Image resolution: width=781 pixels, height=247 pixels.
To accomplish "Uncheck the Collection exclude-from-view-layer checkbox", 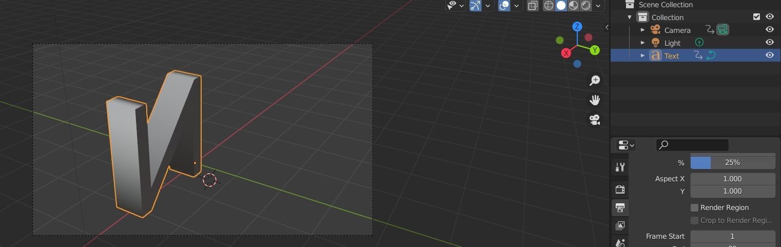I will pyautogui.click(x=756, y=17).
